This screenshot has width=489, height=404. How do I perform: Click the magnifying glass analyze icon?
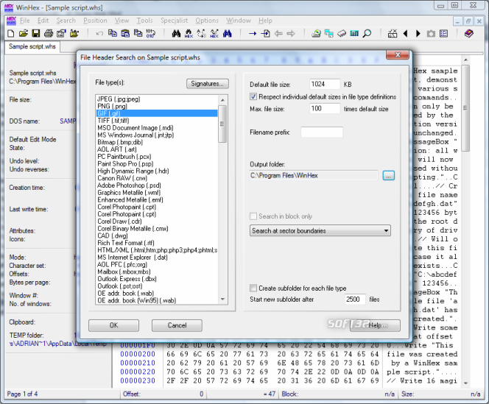367,33
